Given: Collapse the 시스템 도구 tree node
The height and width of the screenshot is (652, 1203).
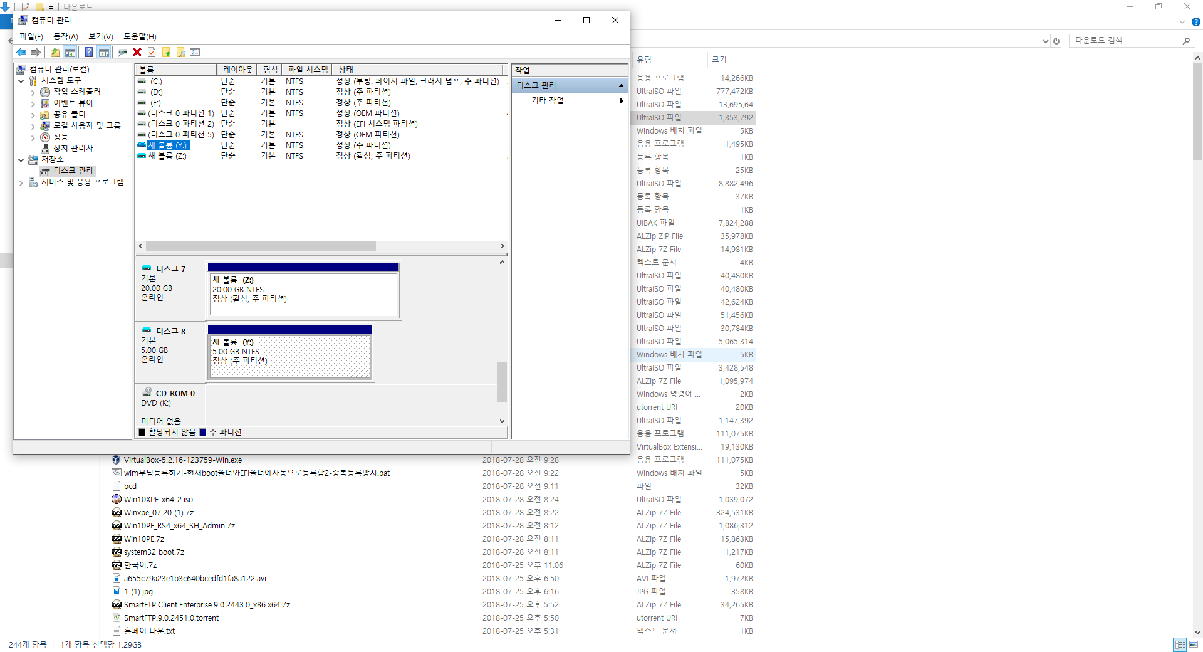Looking at the screenshot, I should (x=21, y=81).
